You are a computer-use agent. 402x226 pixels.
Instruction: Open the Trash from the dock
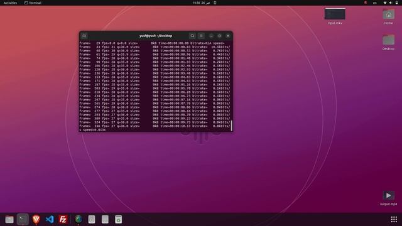[x=119, y=219]
